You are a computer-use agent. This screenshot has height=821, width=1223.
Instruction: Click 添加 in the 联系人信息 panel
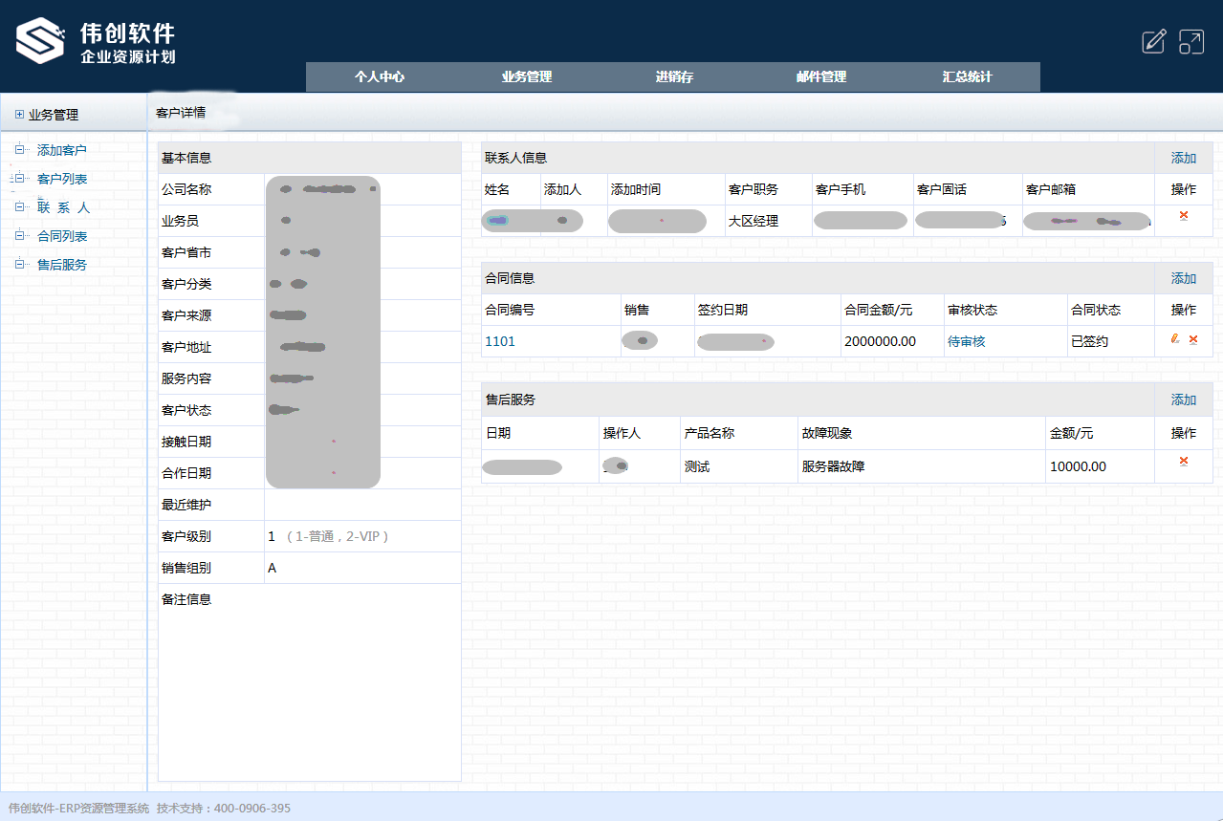[x=1184, y=158]
